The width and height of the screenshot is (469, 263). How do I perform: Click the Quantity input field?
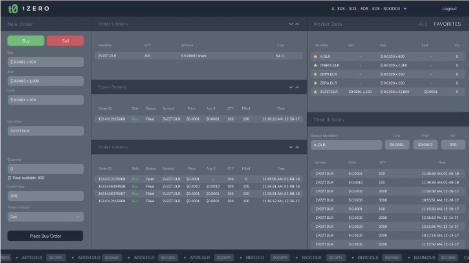click(45, 169)
